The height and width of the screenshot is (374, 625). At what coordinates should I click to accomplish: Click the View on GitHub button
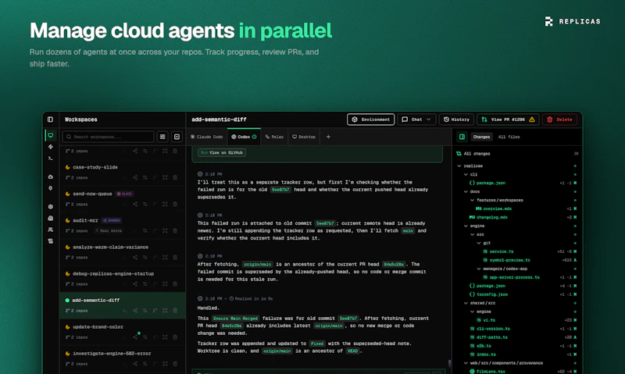pos(222,152)
